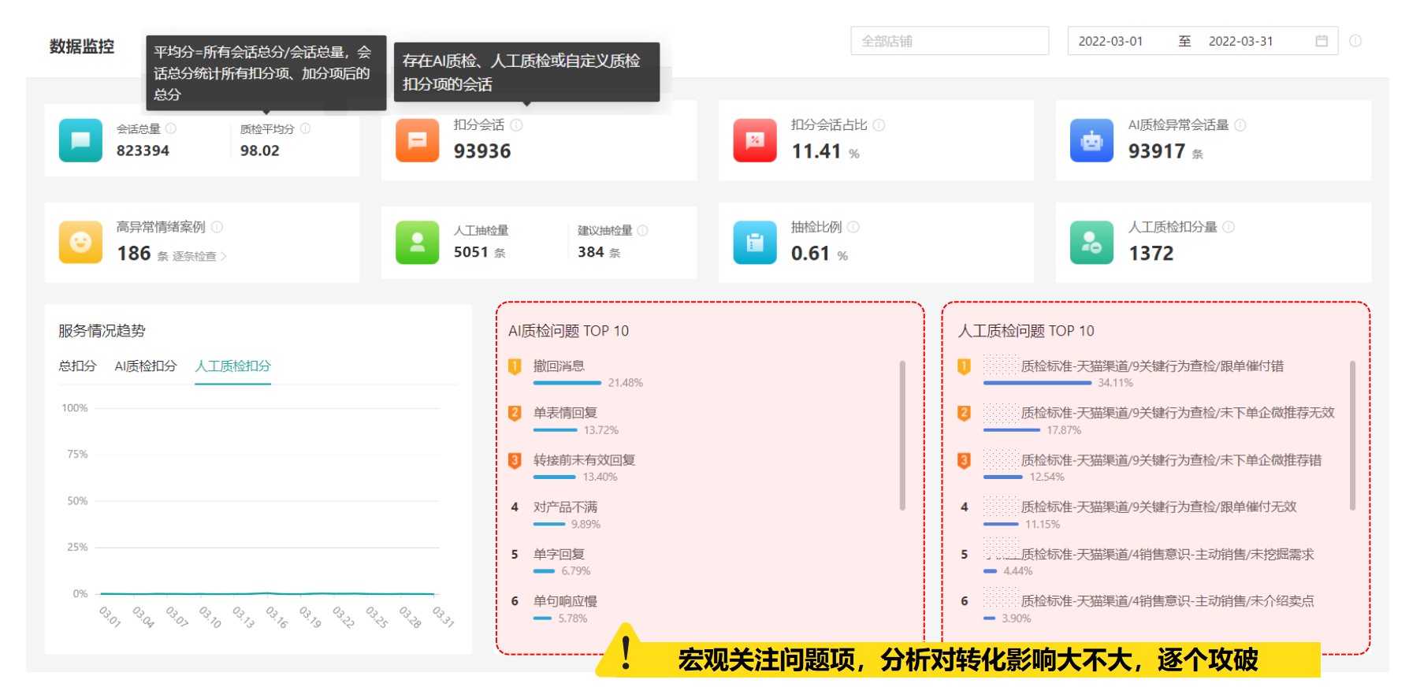
Task: Switch to the 总扣分 trend tab
Action: (x=77, y=366)
